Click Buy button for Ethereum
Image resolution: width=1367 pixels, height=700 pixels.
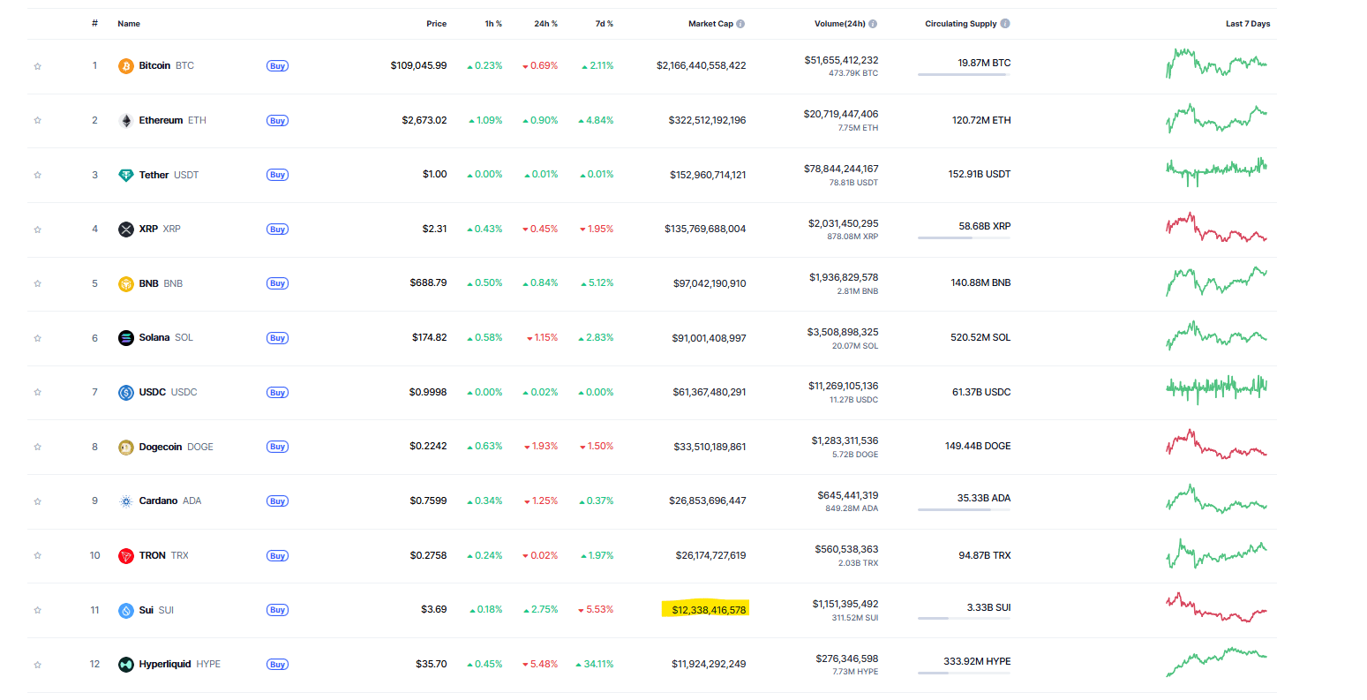coord(277,121)
